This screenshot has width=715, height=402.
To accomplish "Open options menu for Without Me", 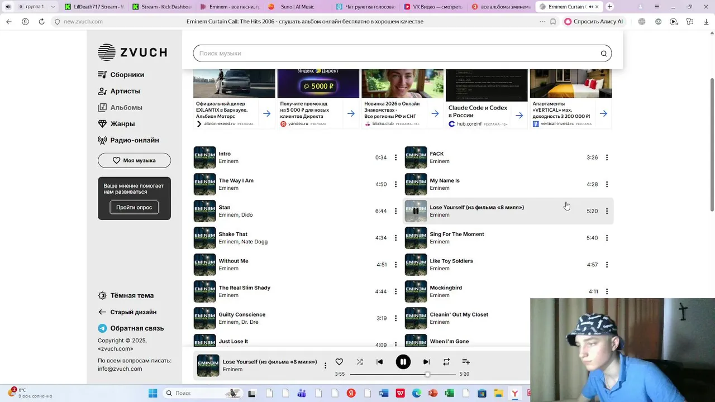I will tap(395, 265).
